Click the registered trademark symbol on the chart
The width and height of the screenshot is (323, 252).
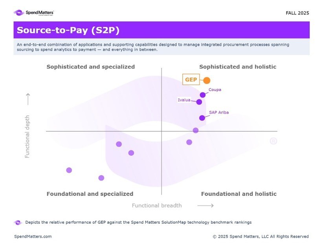click(273, 141)
